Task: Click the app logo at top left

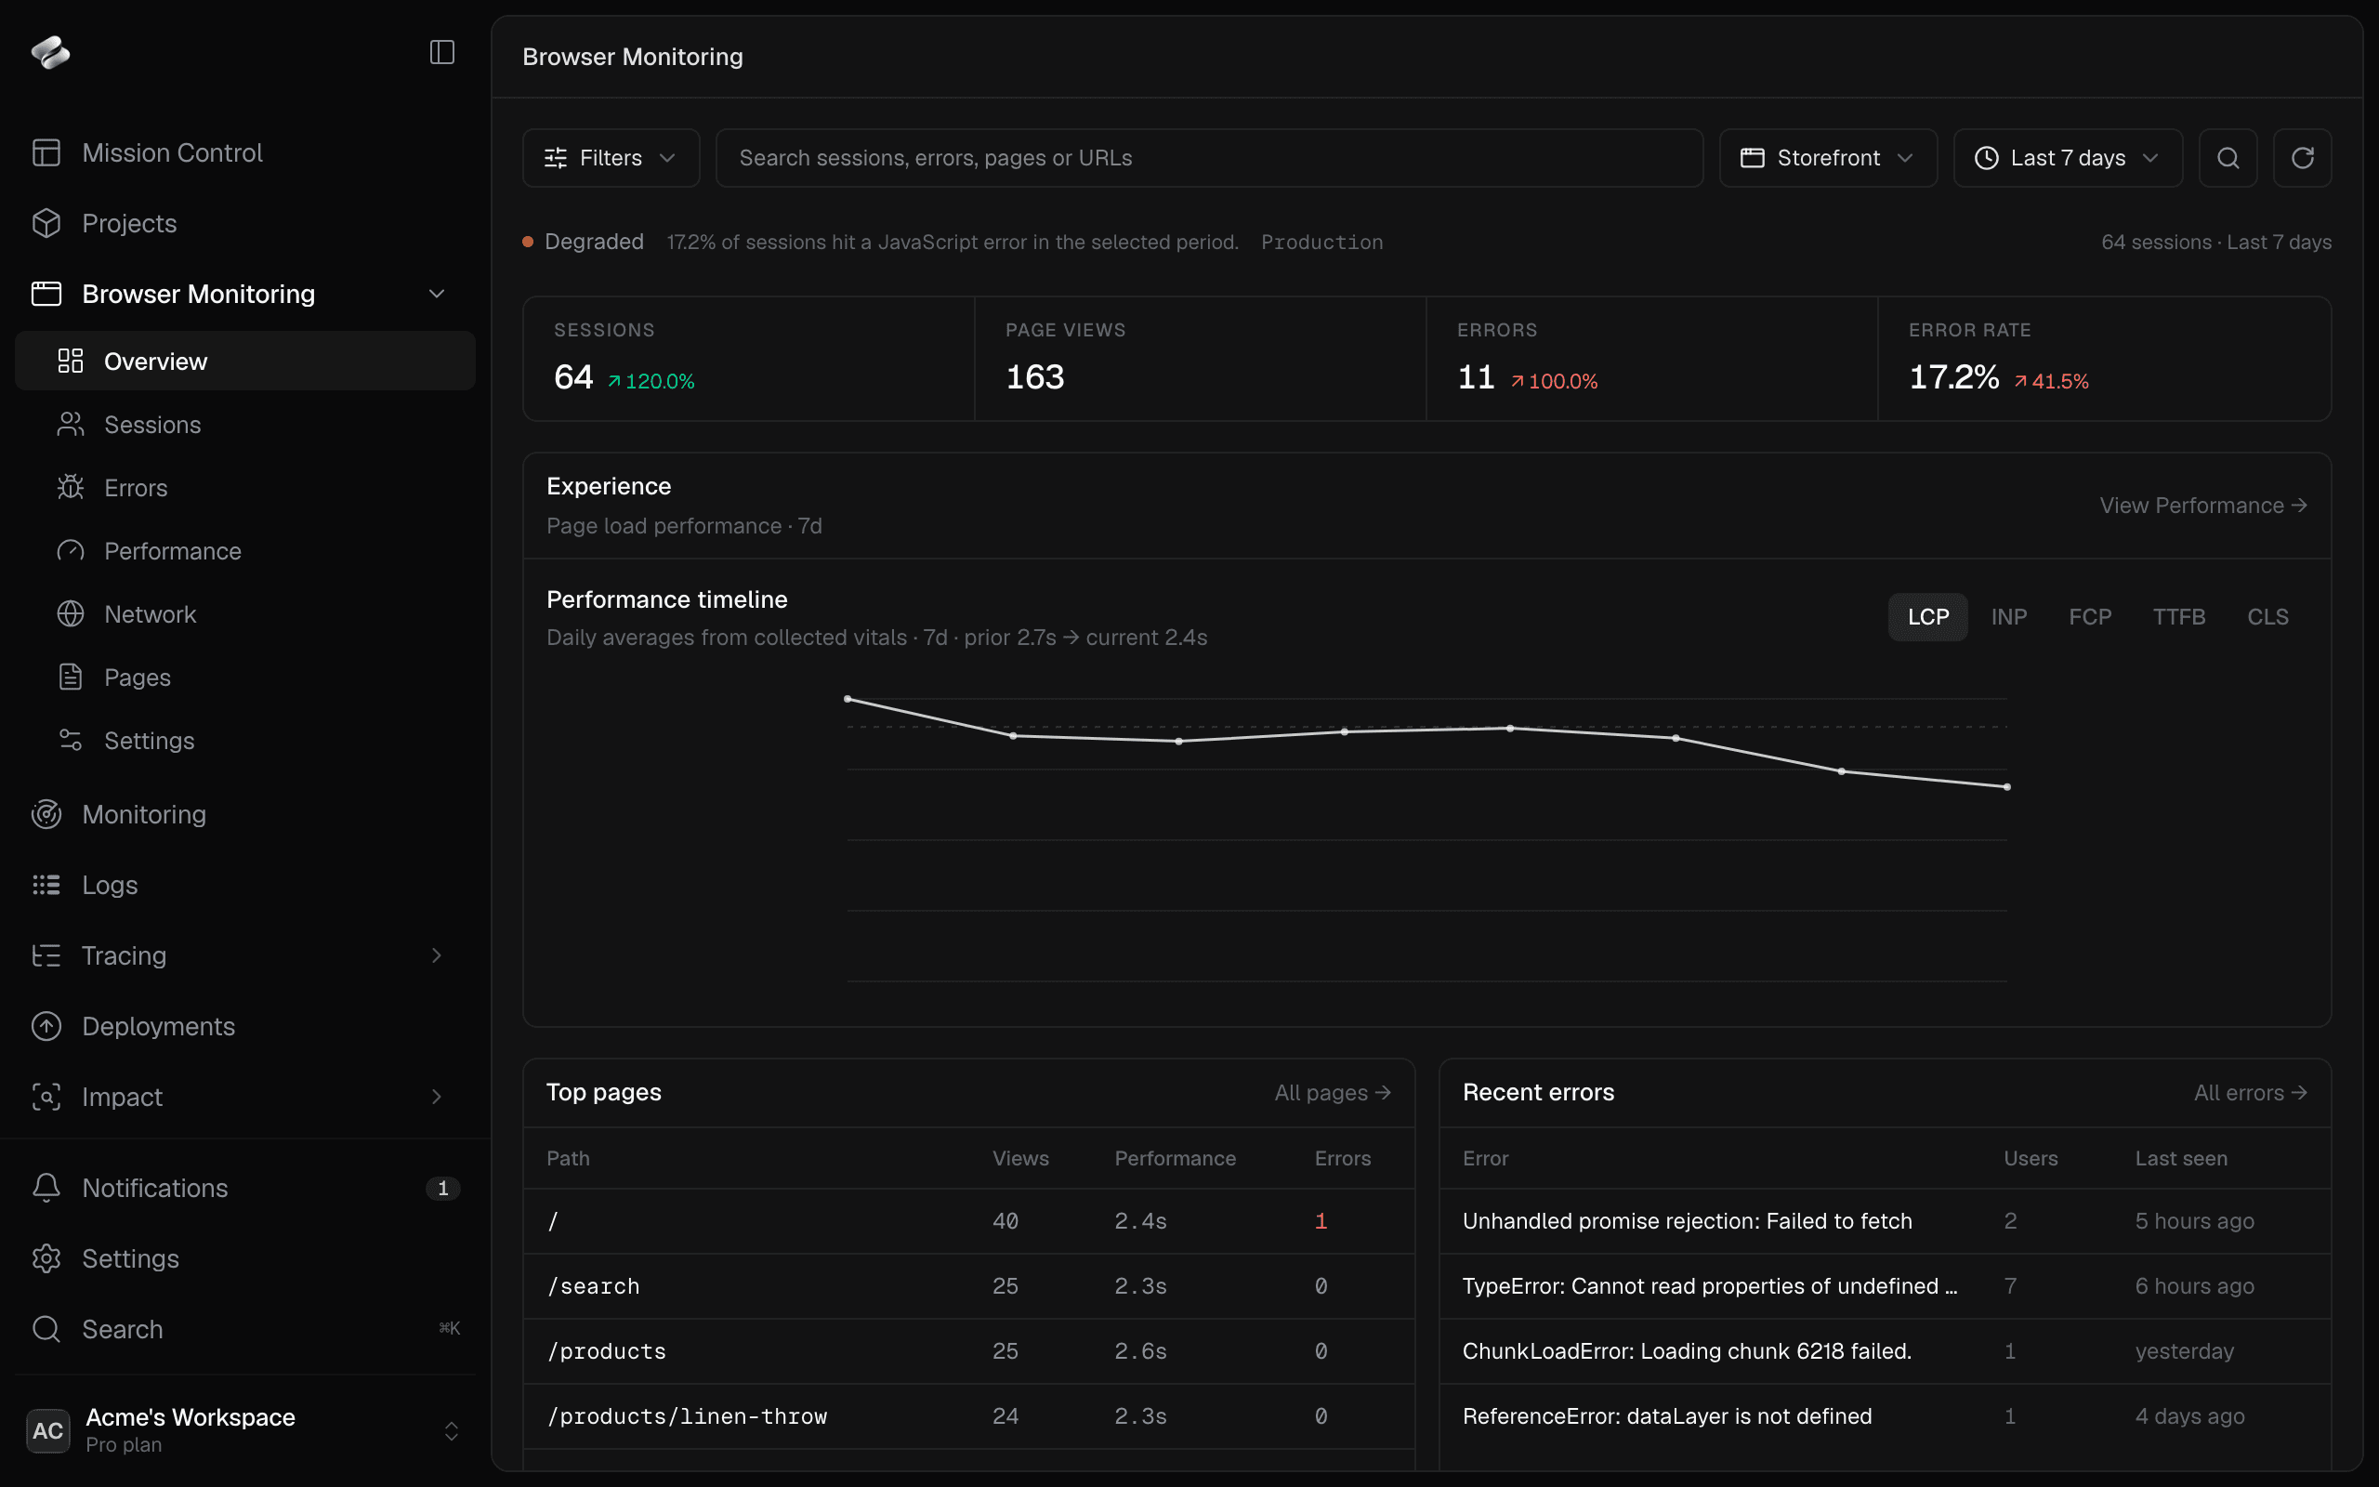Action: click(50, 52)
